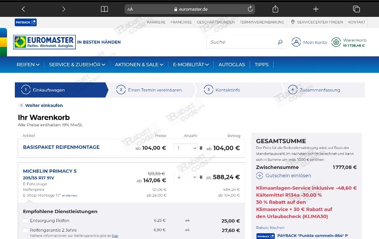Click the Euromaster logo
This screenshot has width=379, height=239.
tap(44, 42)
